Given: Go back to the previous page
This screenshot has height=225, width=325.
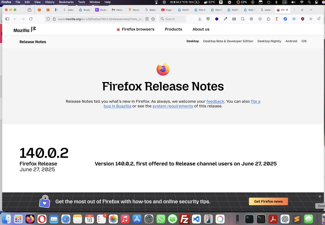Looking at the screenshot, I should click(15, 19).
